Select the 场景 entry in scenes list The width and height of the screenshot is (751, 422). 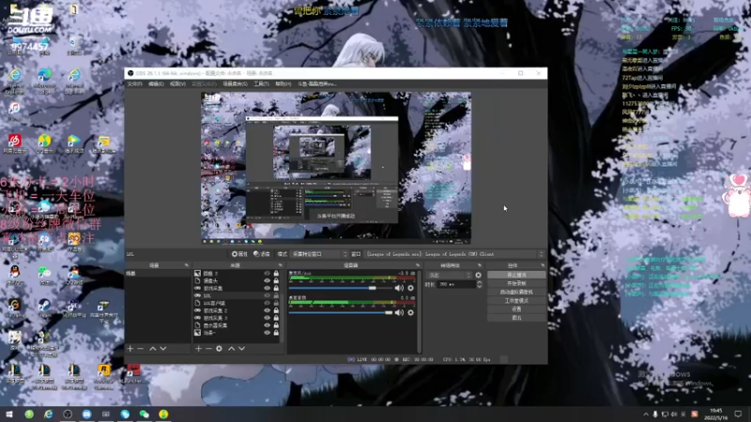(158, 274)
